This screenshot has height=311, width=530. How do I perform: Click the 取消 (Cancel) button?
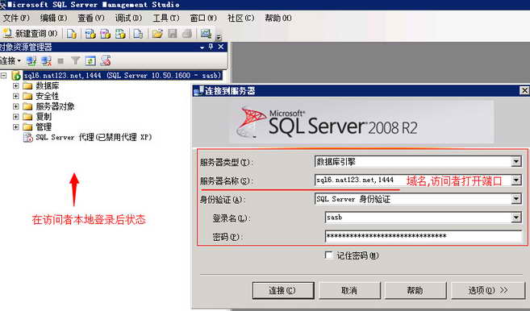[349, 290]
